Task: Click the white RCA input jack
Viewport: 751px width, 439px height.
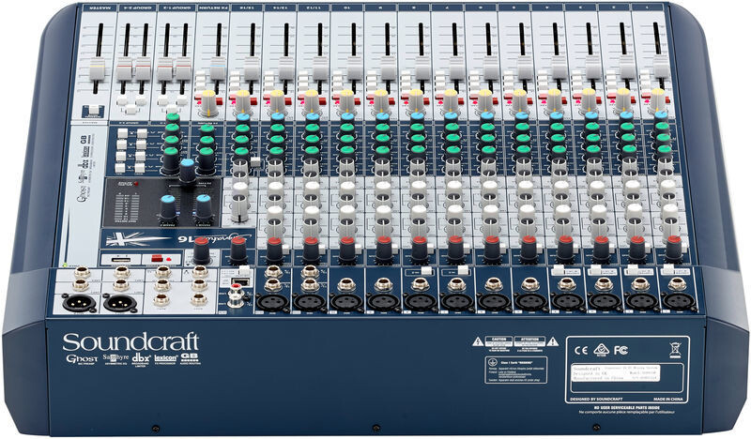Action: (235, 301)
